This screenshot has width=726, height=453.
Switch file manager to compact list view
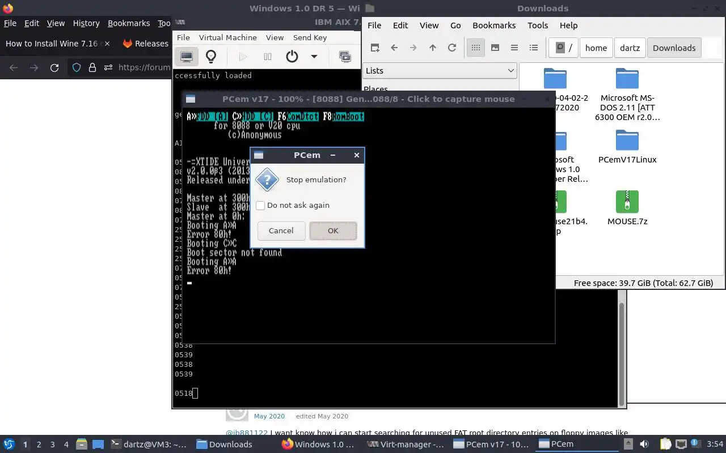pos(514,48)
